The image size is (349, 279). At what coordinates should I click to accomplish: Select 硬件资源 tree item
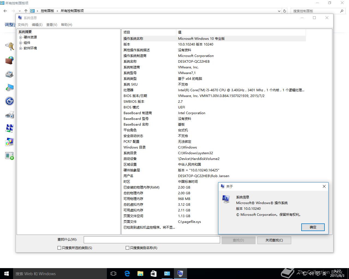click(x=30, y=37)
